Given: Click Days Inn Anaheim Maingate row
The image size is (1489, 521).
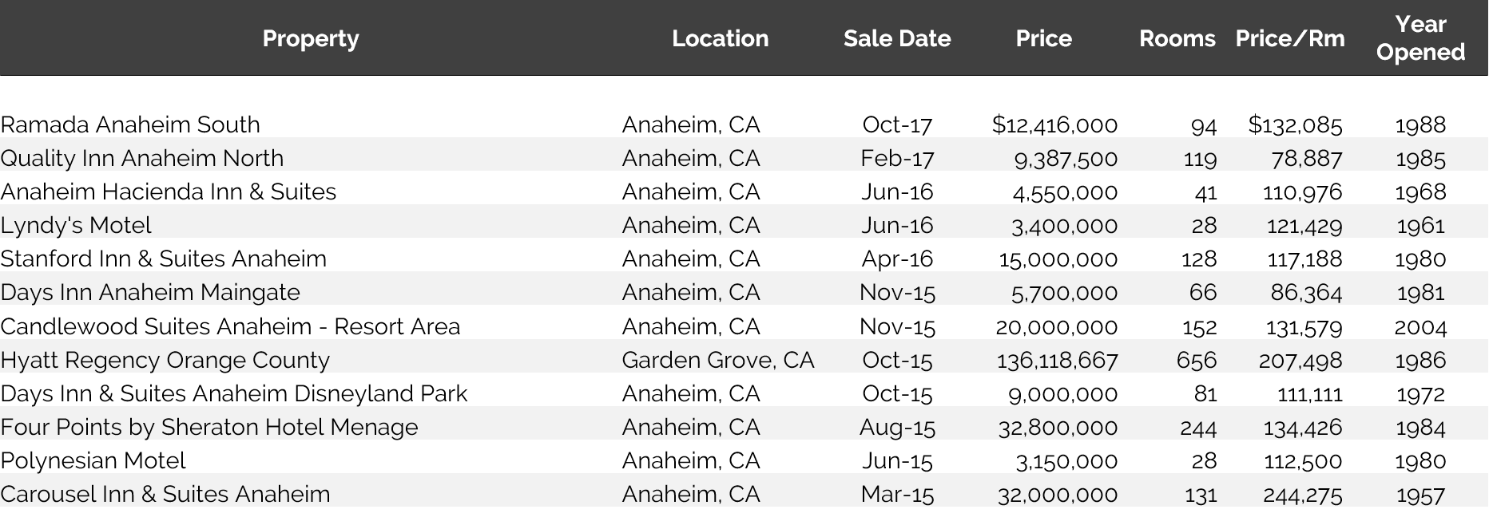Looking at the screenshot, I should point(744,292).
